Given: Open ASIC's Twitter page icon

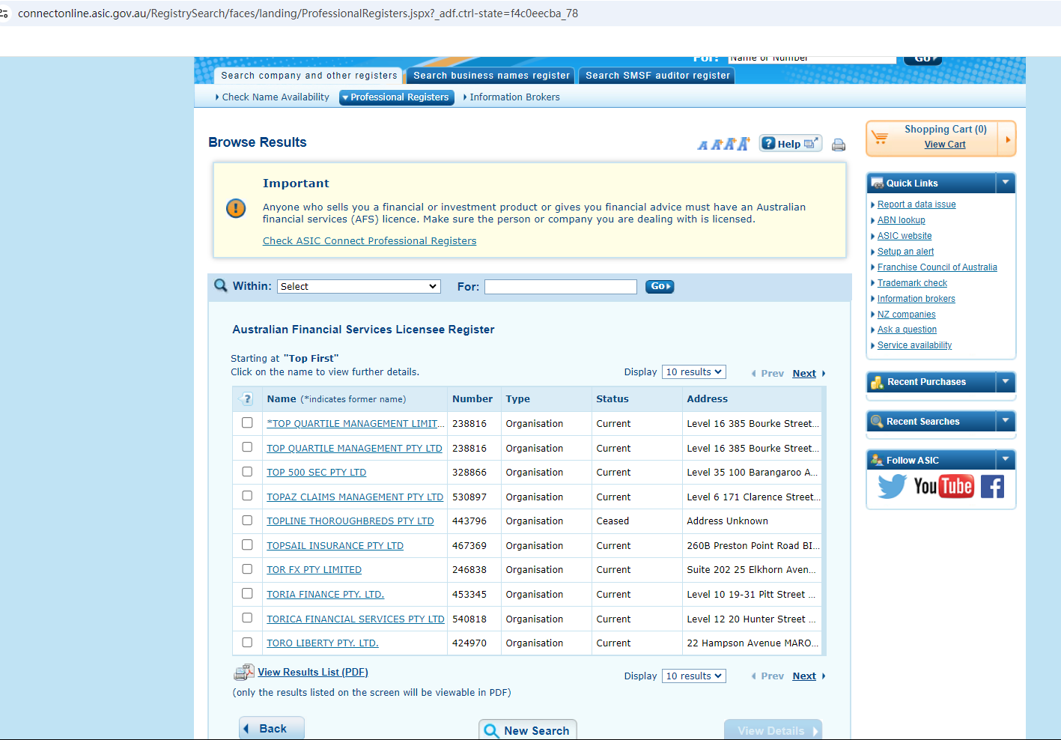Looking at the screenshot, I should click(892, 487).
